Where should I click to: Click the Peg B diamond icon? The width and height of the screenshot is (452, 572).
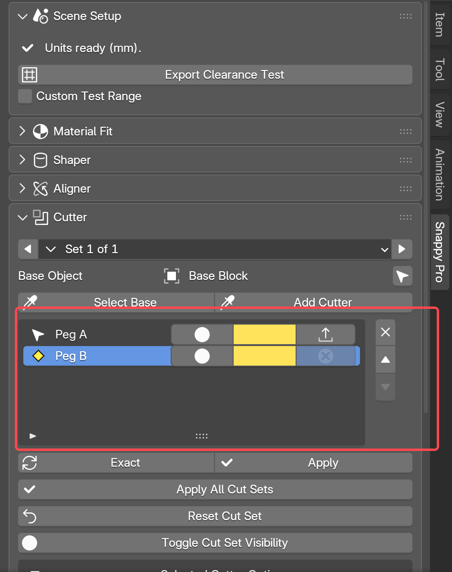pos(38,356)
